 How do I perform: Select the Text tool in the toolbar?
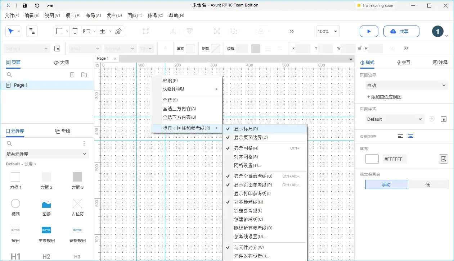75,31
